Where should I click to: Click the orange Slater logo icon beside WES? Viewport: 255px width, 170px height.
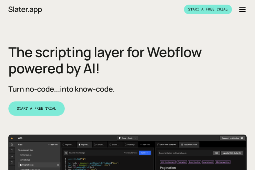(x=12, y=138)
